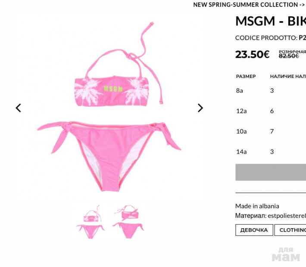Click the crossed-out 82.50€ retail price
The height and width of the screenshot is (267, 306).
pos(289,56)
